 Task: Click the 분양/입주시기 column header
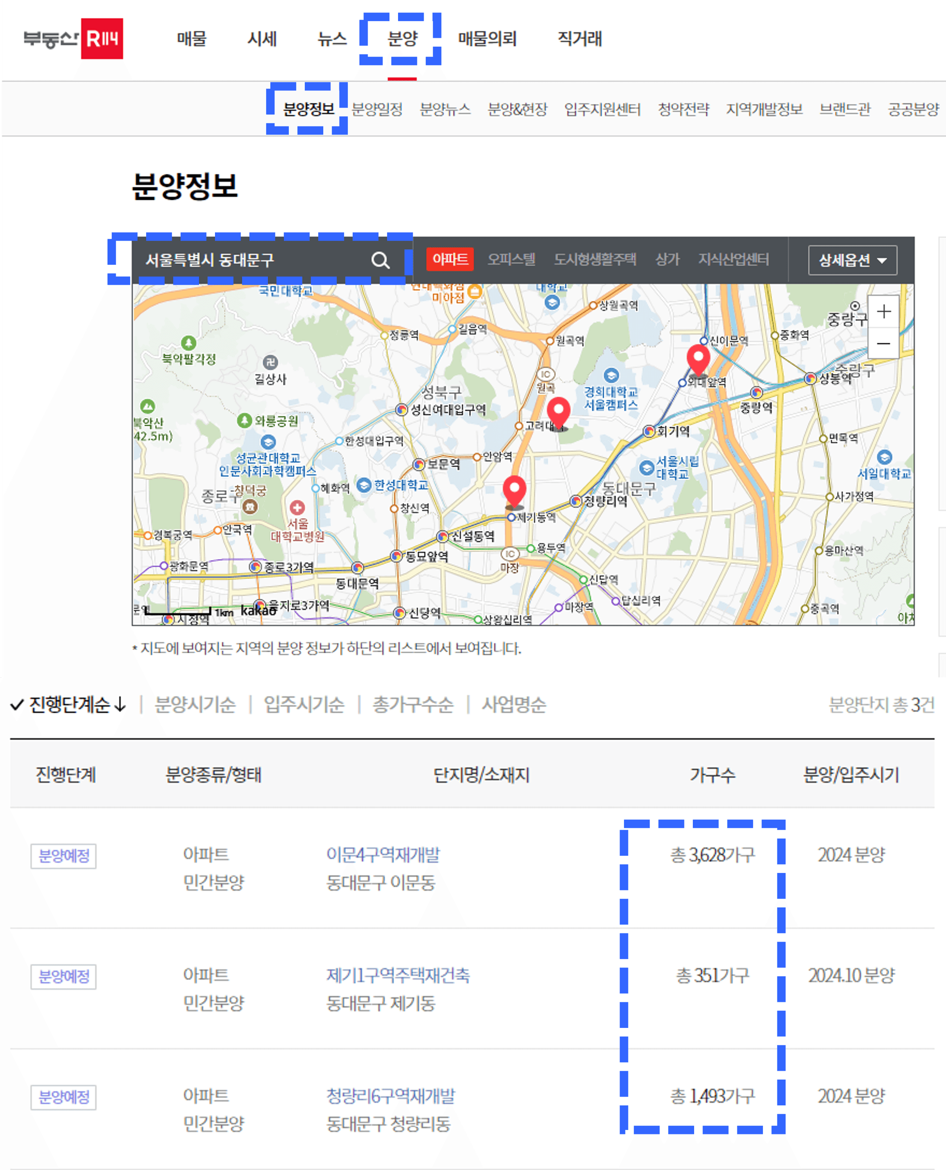tap(851, 774)
